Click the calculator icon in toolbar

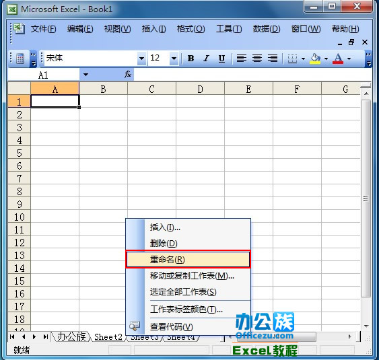pos(20,59)
